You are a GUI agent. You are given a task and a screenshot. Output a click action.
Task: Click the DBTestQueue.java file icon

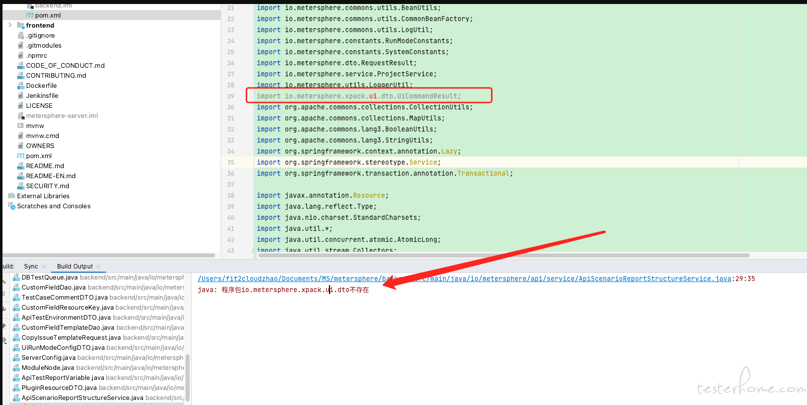point(16,277)
